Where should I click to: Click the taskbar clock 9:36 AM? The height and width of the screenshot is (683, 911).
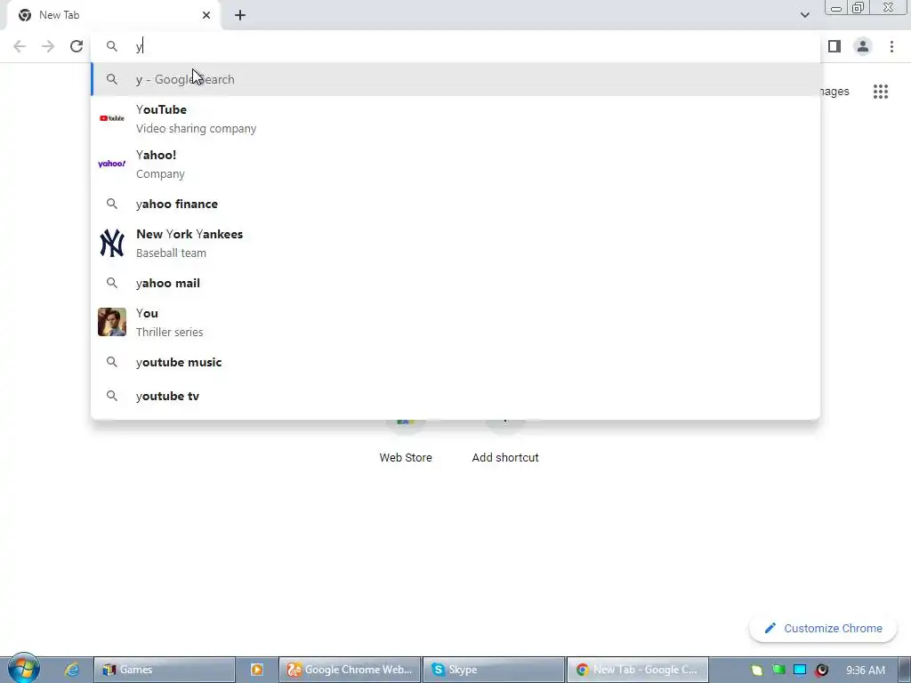tap(866, 670)
